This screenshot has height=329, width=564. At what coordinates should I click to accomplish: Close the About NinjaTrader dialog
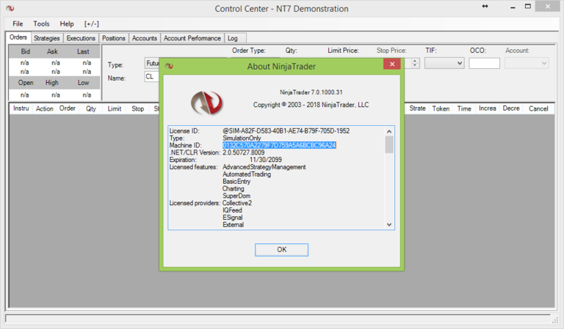click(x=392, y=66)
